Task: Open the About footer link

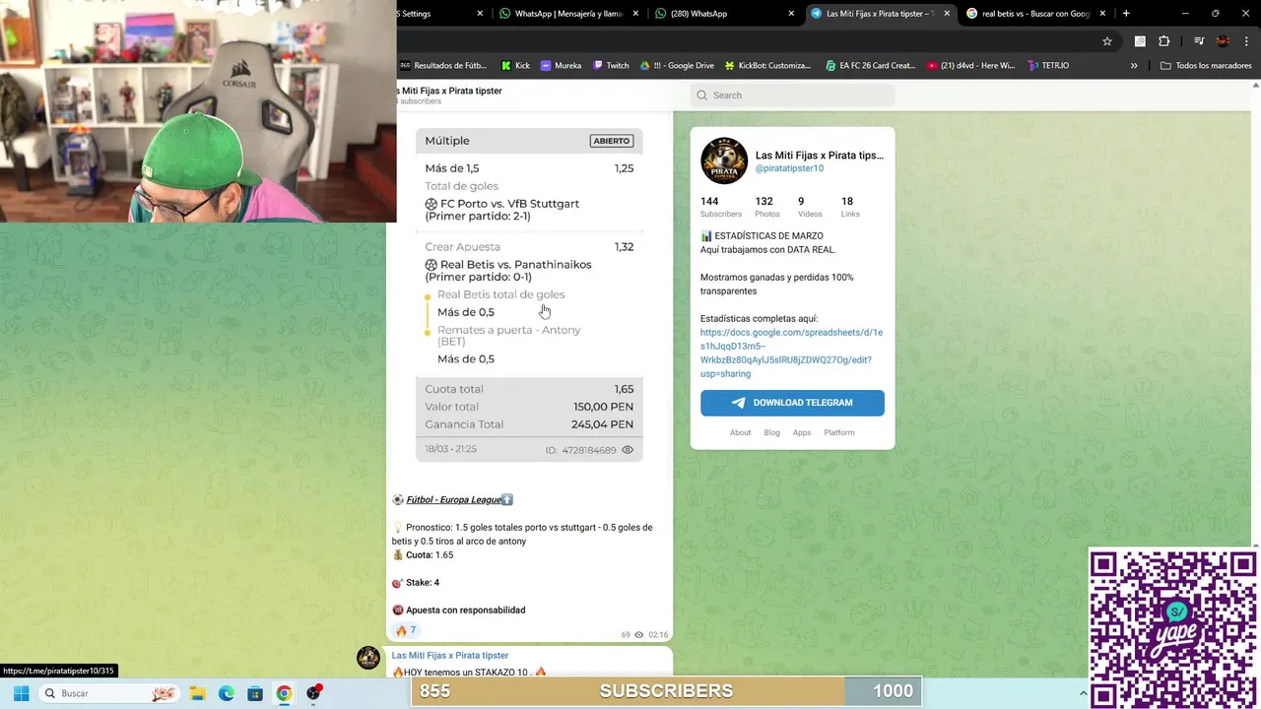Action: [x=740, y=432]
